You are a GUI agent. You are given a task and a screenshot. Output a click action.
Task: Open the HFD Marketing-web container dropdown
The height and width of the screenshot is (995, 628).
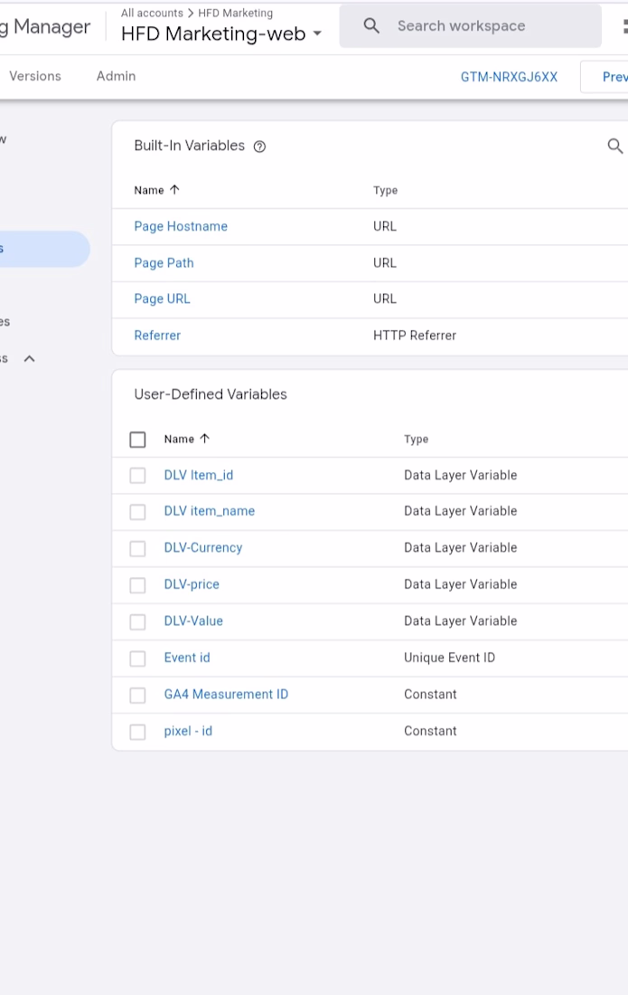(317, 33)
